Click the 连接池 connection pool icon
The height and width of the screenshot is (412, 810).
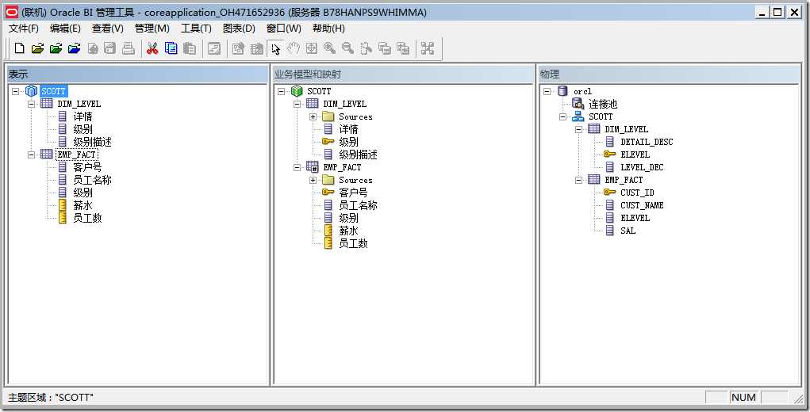pos(578,104)
